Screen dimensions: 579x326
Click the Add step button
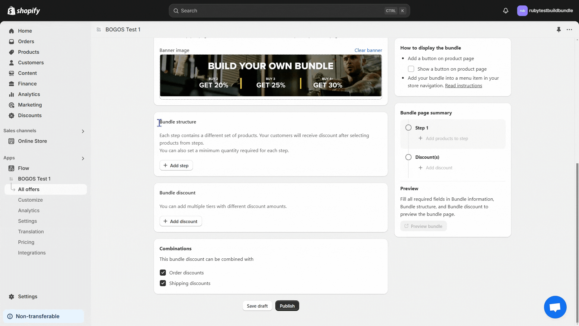tap(176, 165)
